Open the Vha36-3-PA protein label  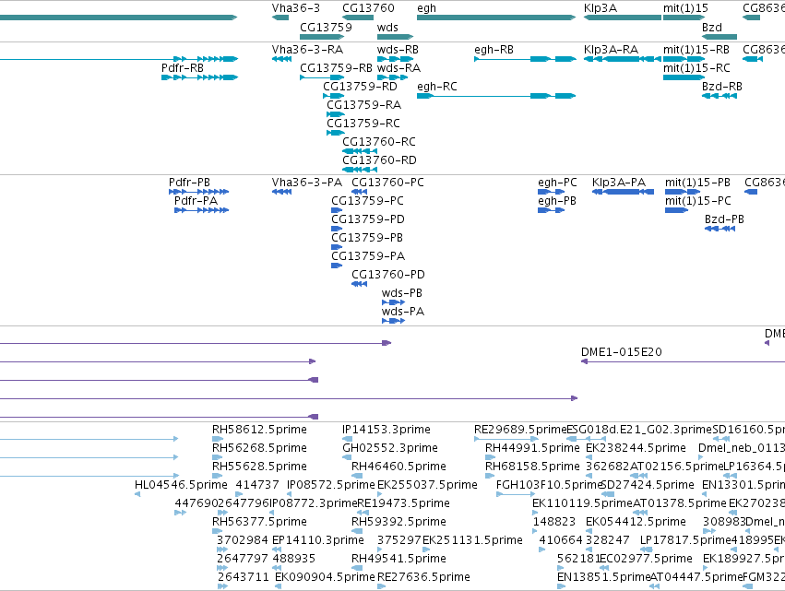coord(307,183)
